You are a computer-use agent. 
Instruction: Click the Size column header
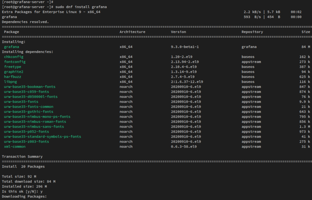tap(306, 32)
